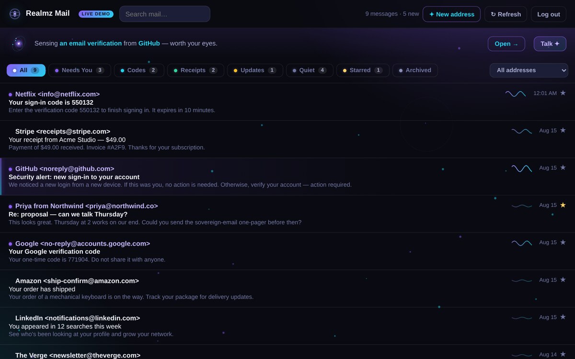Switch to the Needs You filter
575x359 pixels.
pos(80,70)
